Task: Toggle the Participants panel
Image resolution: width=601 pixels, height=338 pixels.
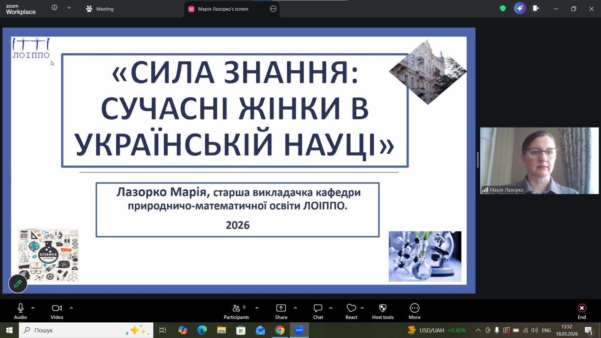Action: pyautogui.click(x=236, y=311)
